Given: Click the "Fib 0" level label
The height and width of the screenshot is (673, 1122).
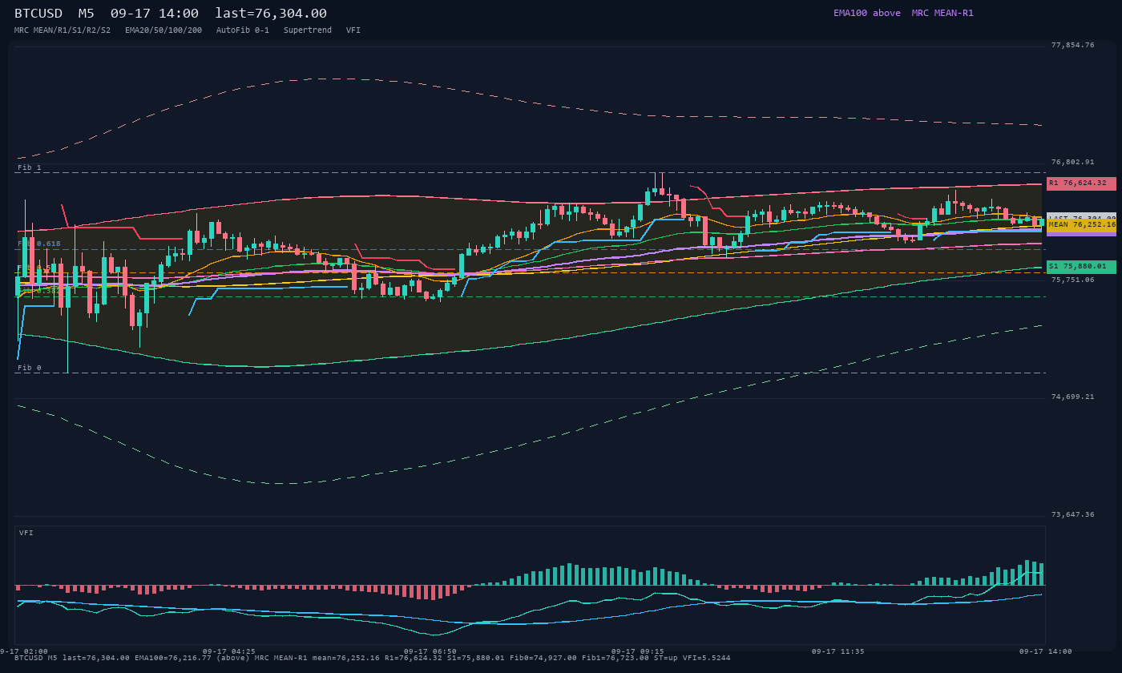Looking at the screenshot, I should tap(30, 369).
